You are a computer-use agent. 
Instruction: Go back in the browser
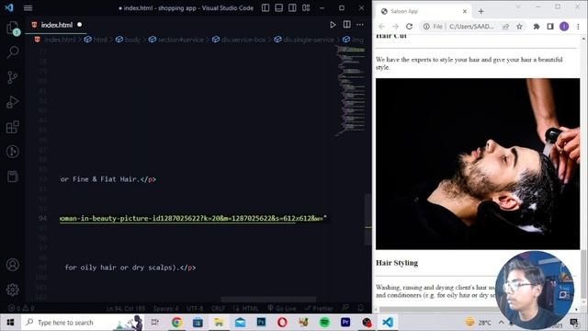point(381,27)
